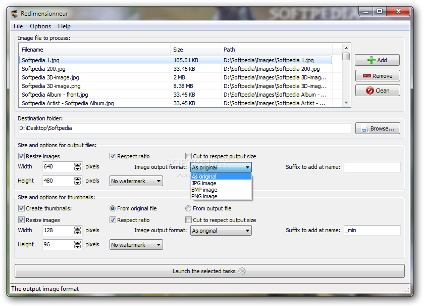Click the file list scroll up arrow

tap(346, 48)
